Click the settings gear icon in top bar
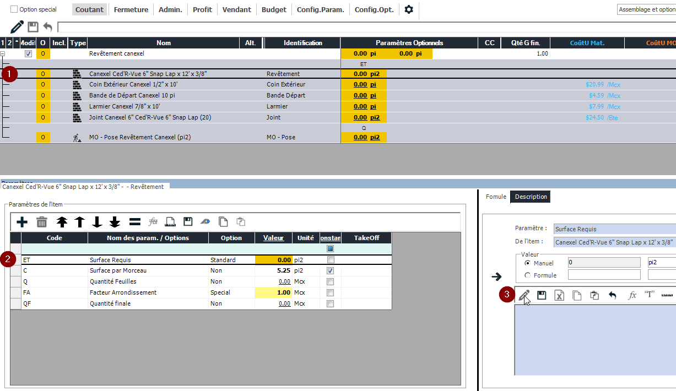This screenshot has width=676, height=391. [x=409, y=9]
